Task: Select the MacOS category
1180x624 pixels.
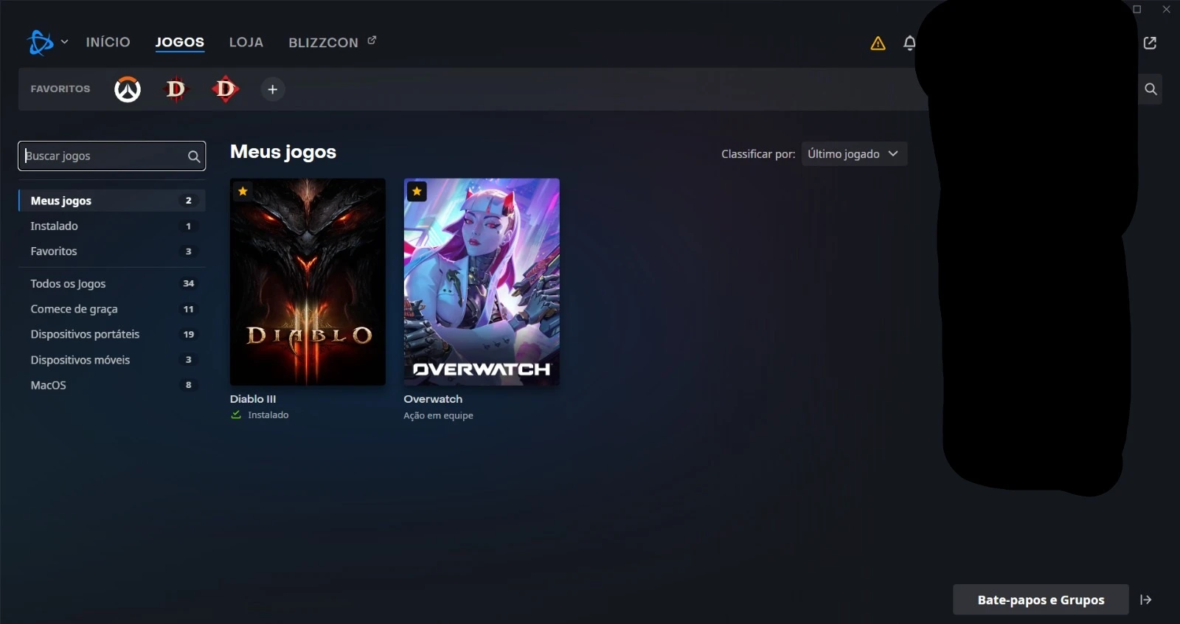Action: pyautogui.click(x=111, y=385)
